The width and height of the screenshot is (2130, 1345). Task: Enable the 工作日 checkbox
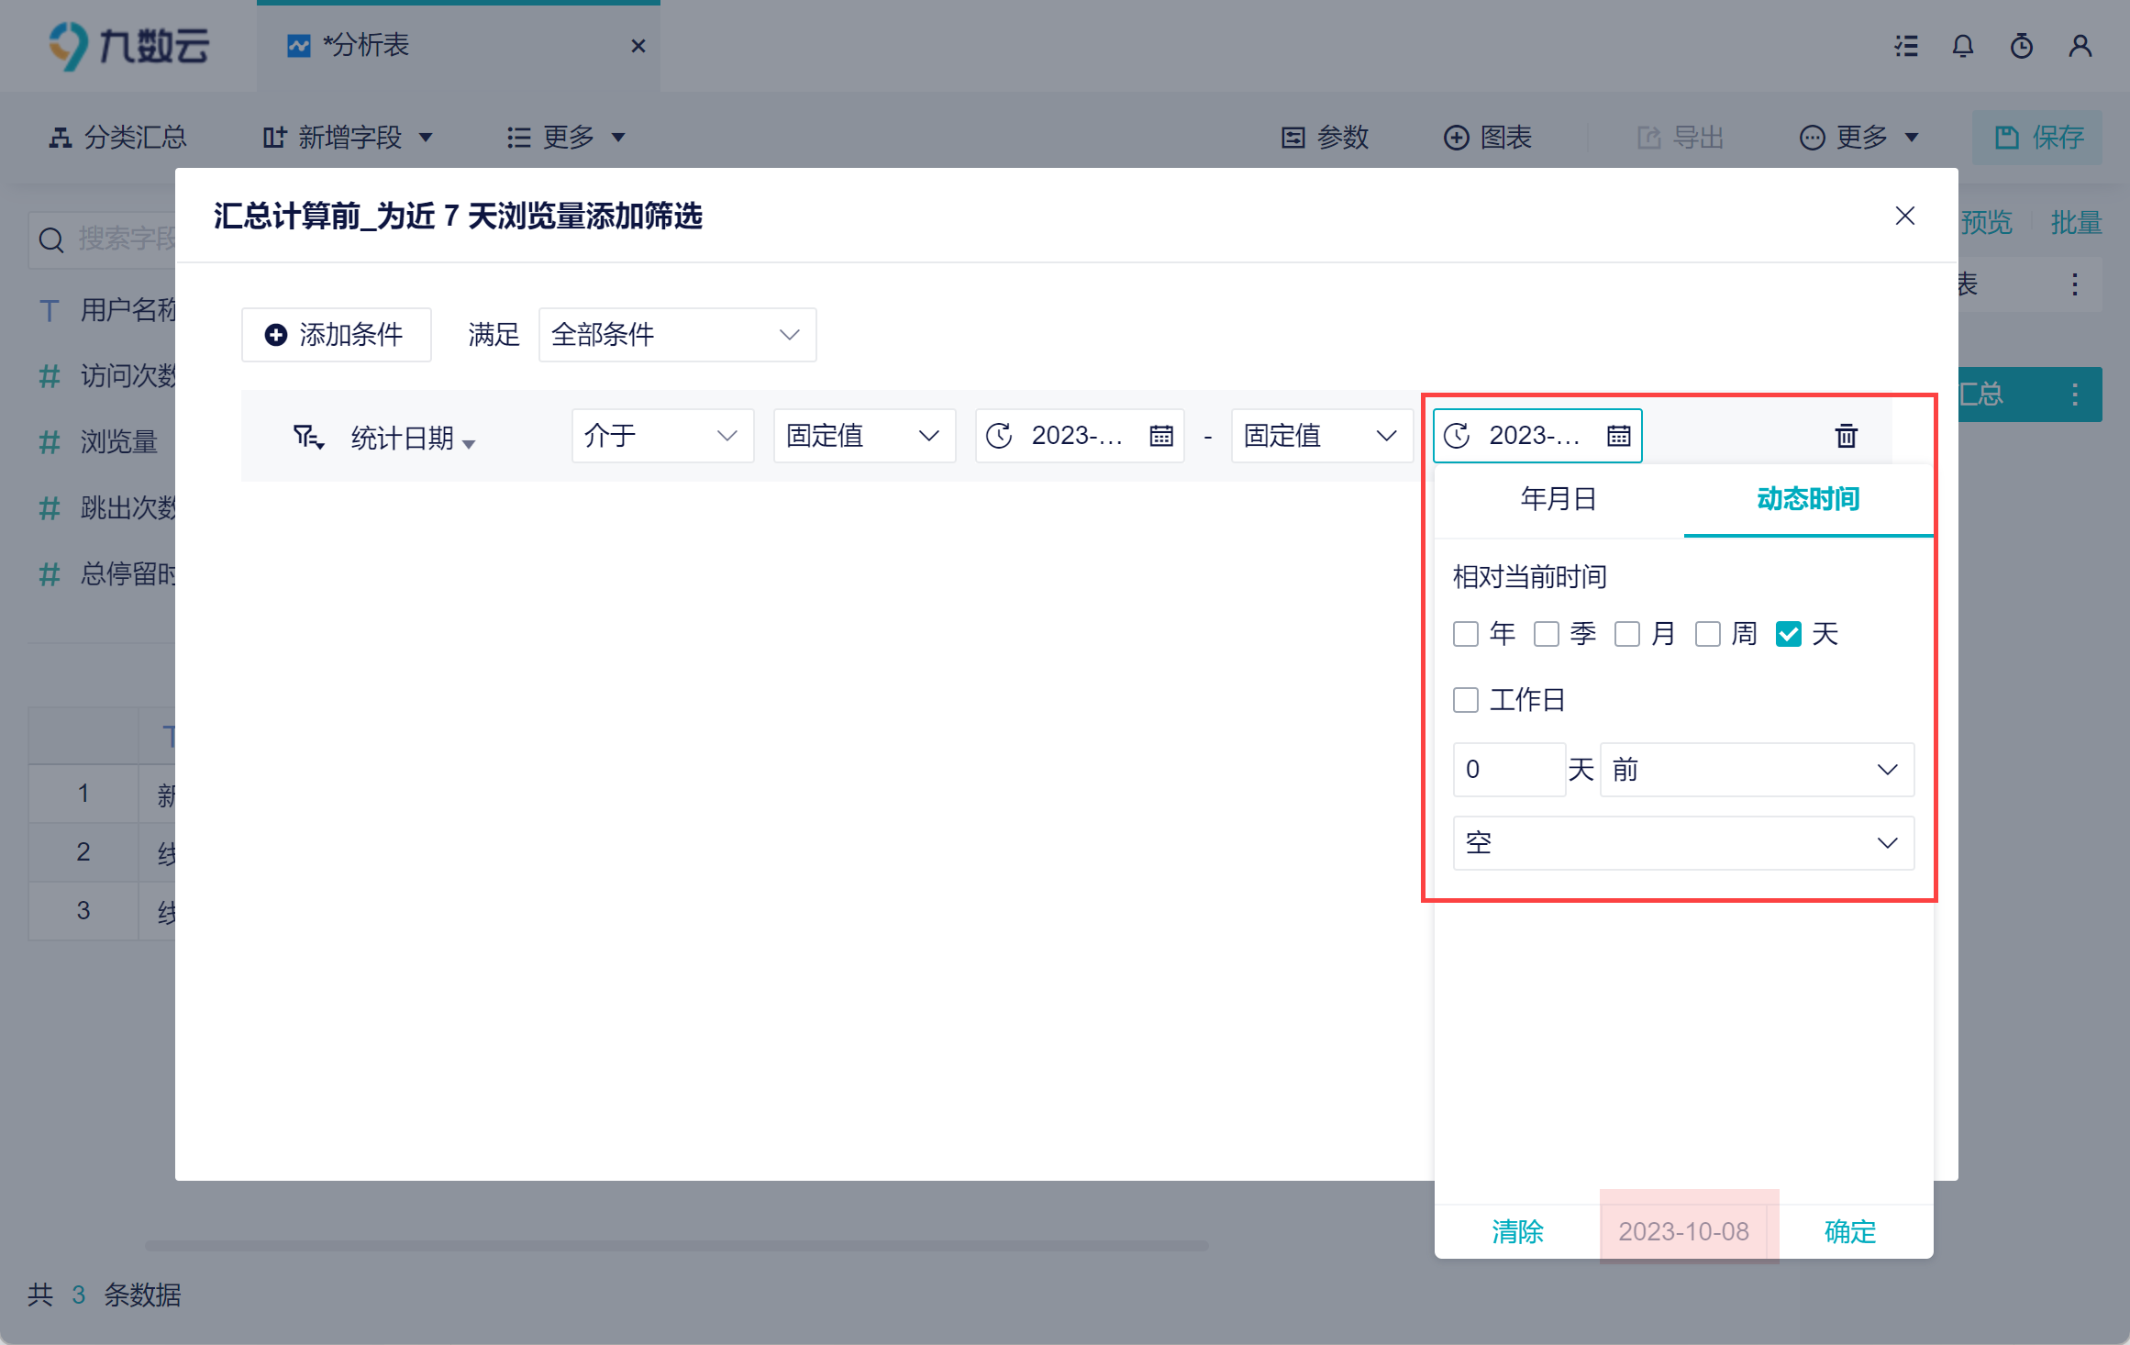(1466, 700)
